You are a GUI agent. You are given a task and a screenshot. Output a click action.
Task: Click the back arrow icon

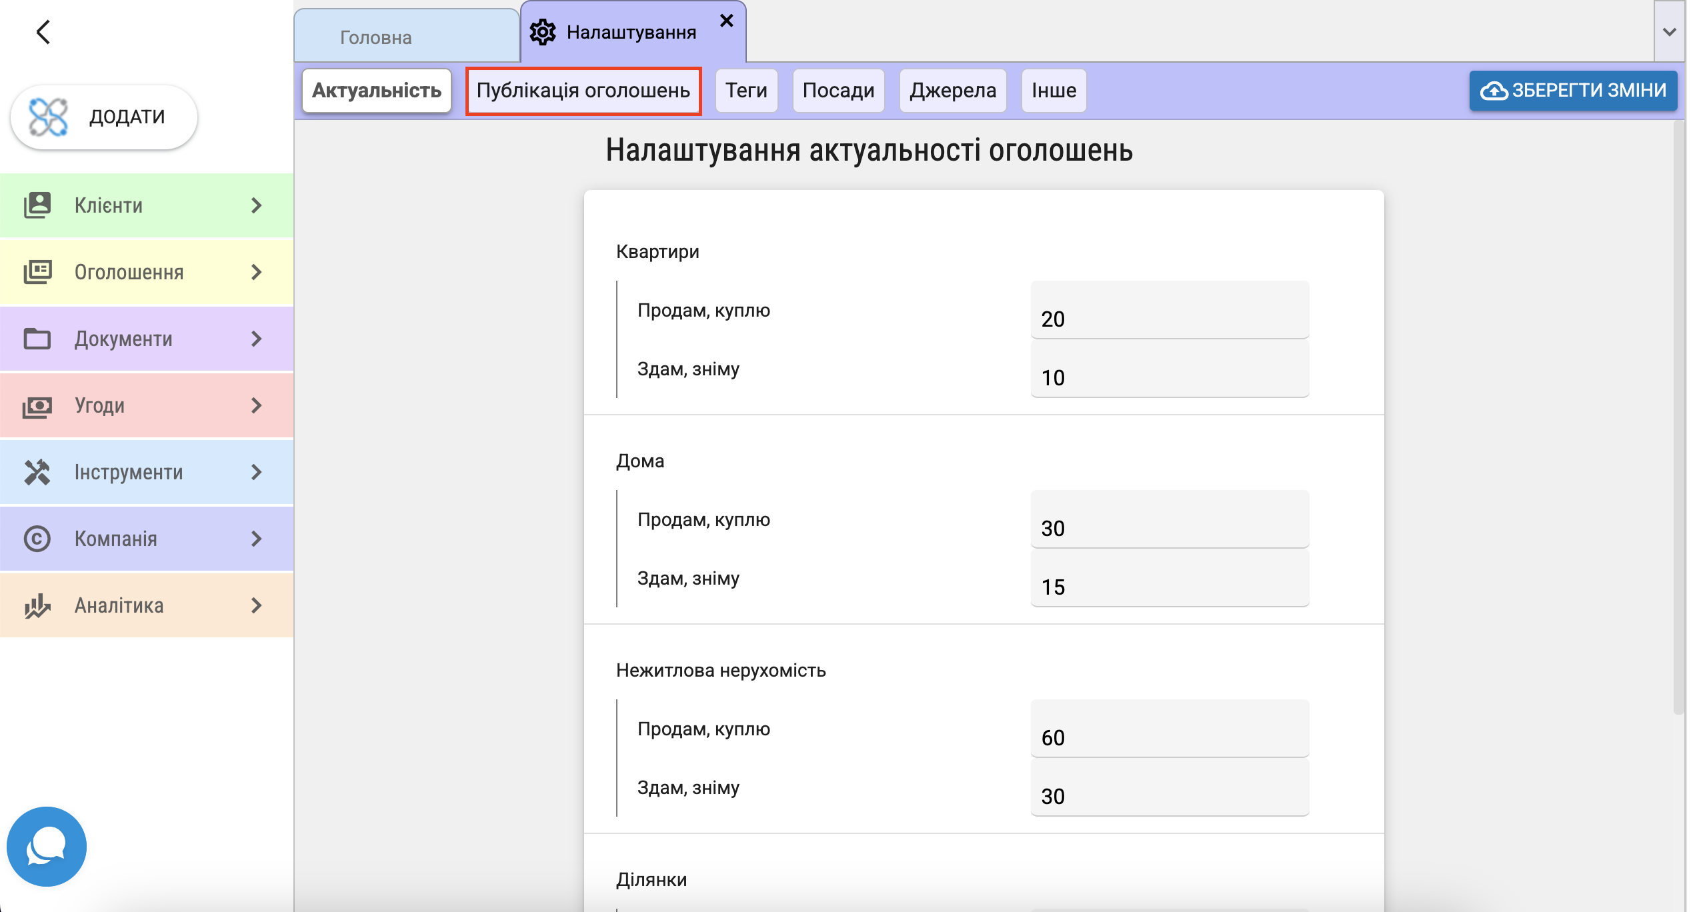click(x=43, y=32)
